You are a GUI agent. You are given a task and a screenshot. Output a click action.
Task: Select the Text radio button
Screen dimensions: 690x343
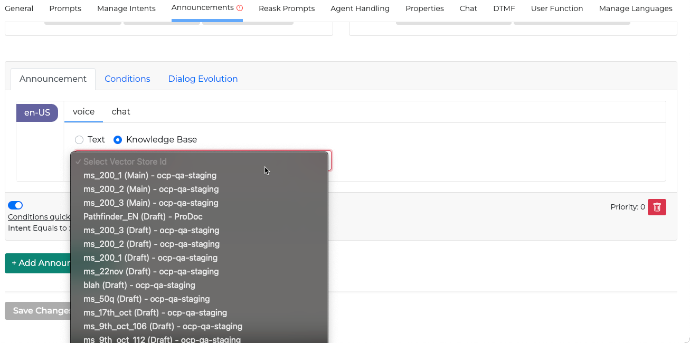click(79, 140)
